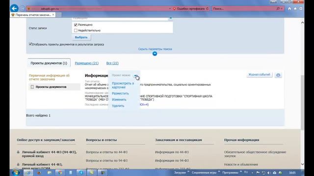Click the volume speaker tray icon
This screenshot has width=314, height=176.
[x=269, y=173]
